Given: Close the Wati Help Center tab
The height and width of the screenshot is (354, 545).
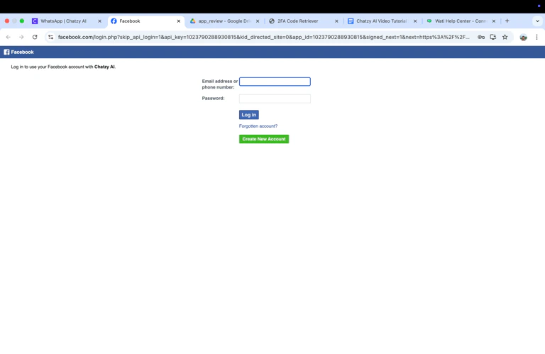Looking at the screenshot, I should tap(494, 21).
